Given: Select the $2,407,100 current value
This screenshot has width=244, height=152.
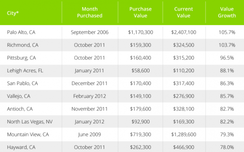Looking at the screenshot, I should pos(184,32).
